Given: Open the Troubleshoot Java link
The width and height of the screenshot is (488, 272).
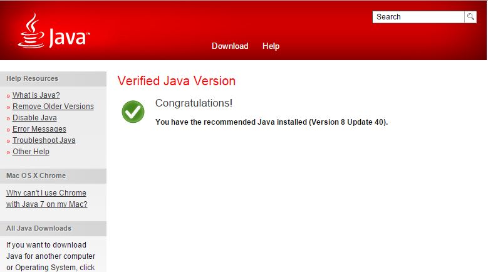Looking at the screenshot, I should pos(44,140).
